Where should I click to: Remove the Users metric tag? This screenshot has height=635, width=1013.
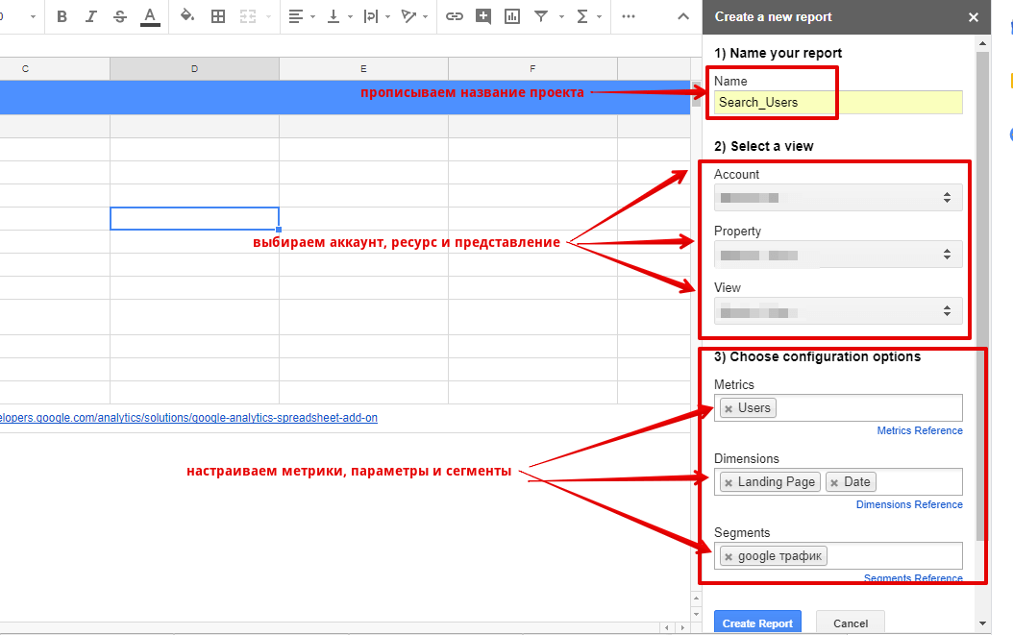(729, 408)
